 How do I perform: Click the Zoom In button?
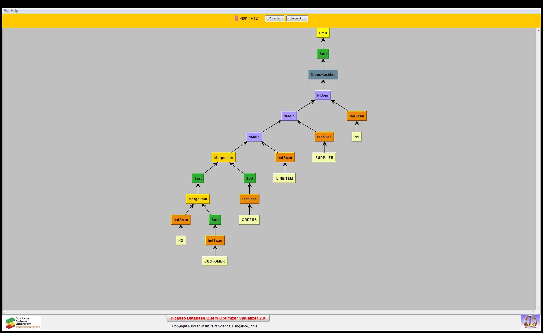pos(274,19)
